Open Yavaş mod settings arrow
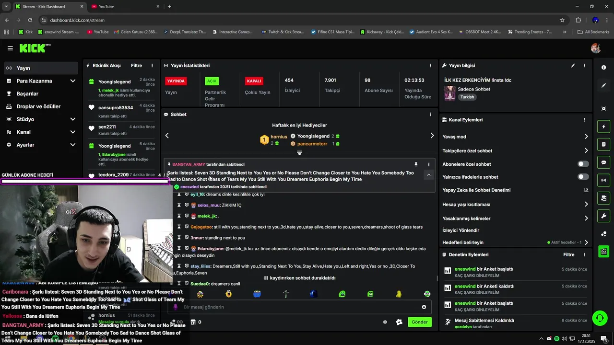The width and height of the screenshot is (614, 345). [586, 137]
